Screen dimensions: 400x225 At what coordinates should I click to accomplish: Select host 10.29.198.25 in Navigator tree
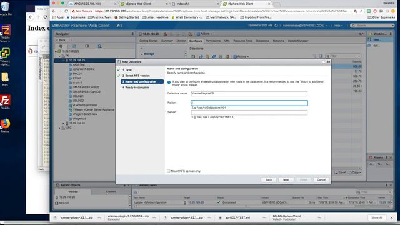[x=77, y=60]
